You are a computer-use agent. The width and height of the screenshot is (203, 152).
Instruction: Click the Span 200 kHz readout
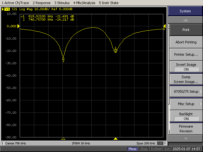146,143
